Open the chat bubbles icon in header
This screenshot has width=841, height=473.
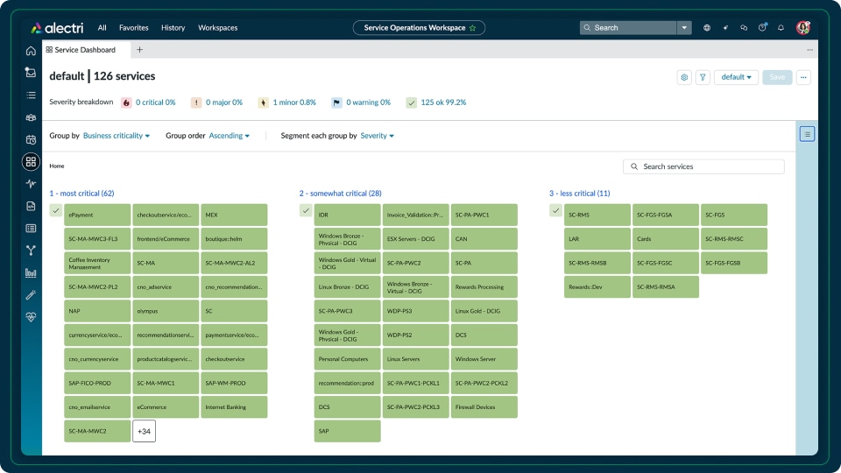coord(744,28)
